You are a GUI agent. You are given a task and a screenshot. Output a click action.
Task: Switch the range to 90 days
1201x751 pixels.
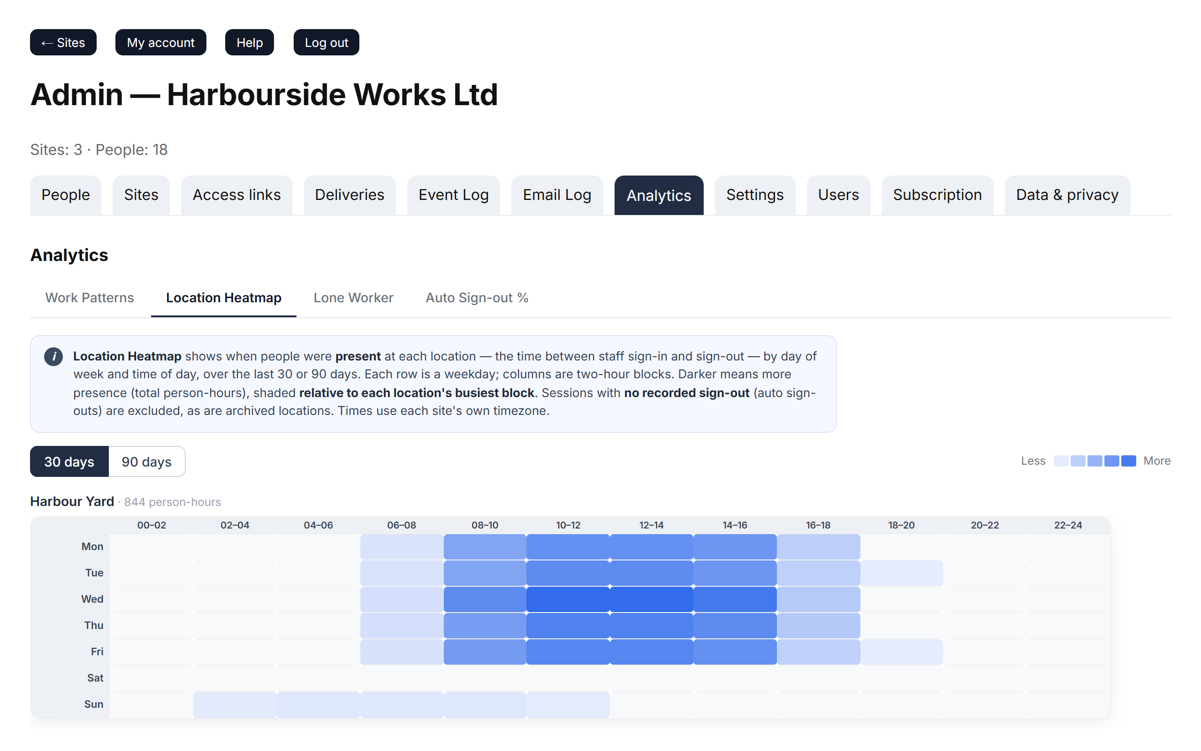click(x=146, y=461)
